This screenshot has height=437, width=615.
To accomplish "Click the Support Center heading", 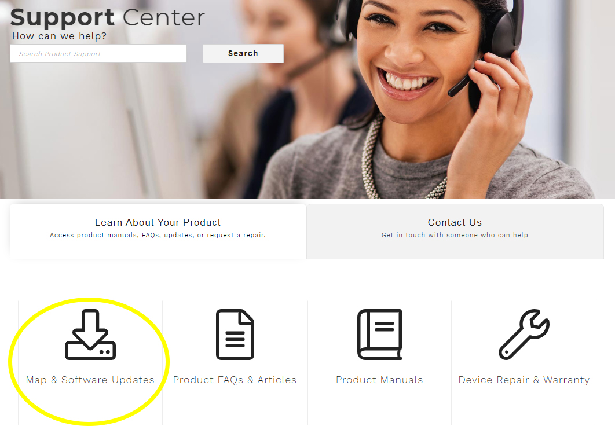I will click(x=108, y=17).
